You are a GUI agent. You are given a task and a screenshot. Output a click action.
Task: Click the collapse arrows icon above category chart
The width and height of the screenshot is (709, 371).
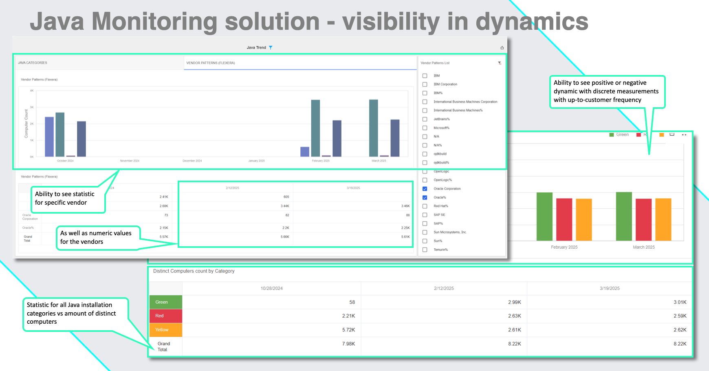pos(684,135)
